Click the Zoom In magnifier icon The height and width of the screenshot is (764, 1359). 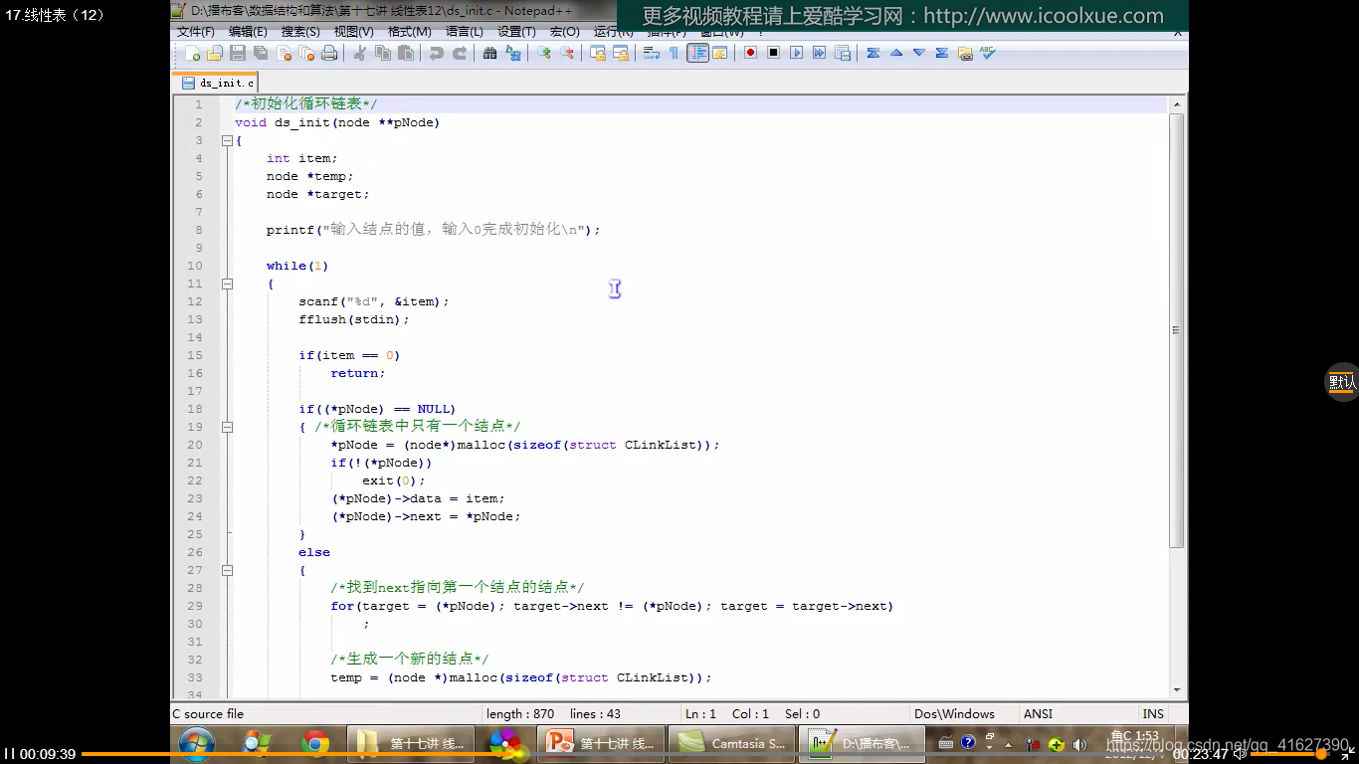(543, 53)
